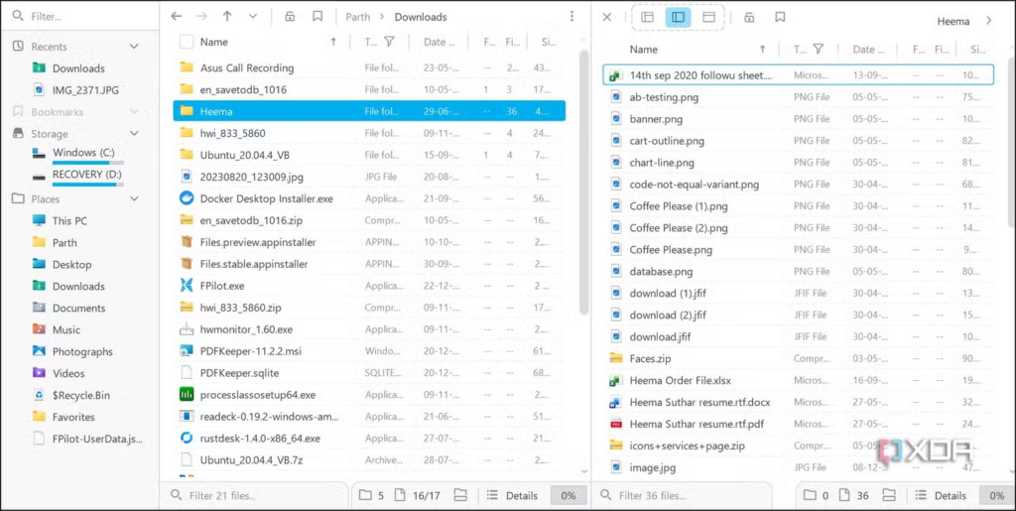Collapse the Places section in sidebar

tap(134, 199)
